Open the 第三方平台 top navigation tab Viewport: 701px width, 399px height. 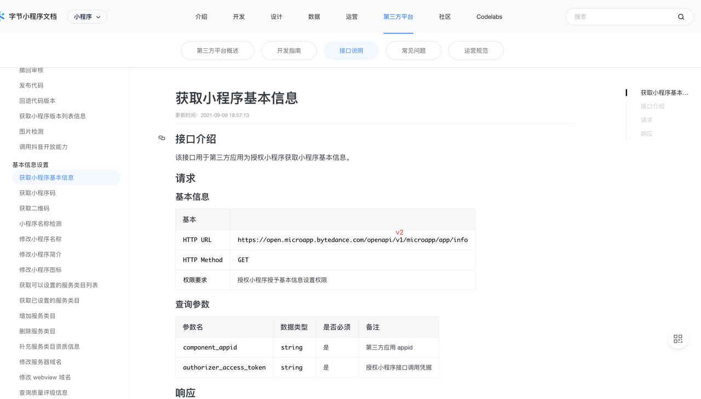click(x=398, y=17)
